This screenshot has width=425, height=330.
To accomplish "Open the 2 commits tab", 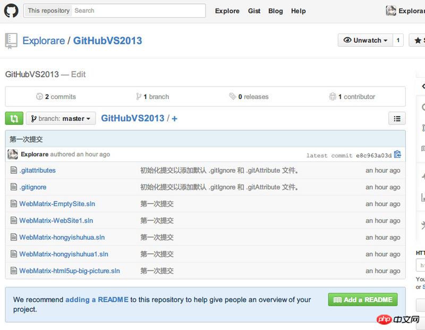I will (56, 97).
